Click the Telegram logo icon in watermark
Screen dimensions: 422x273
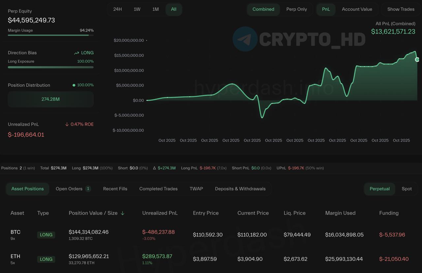pos(245,39)
